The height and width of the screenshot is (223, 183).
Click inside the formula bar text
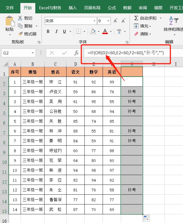point(126,53)
